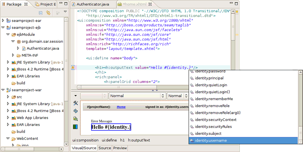Switch to the Source tab
Viewport: 303px width, 152px height.
105,148
